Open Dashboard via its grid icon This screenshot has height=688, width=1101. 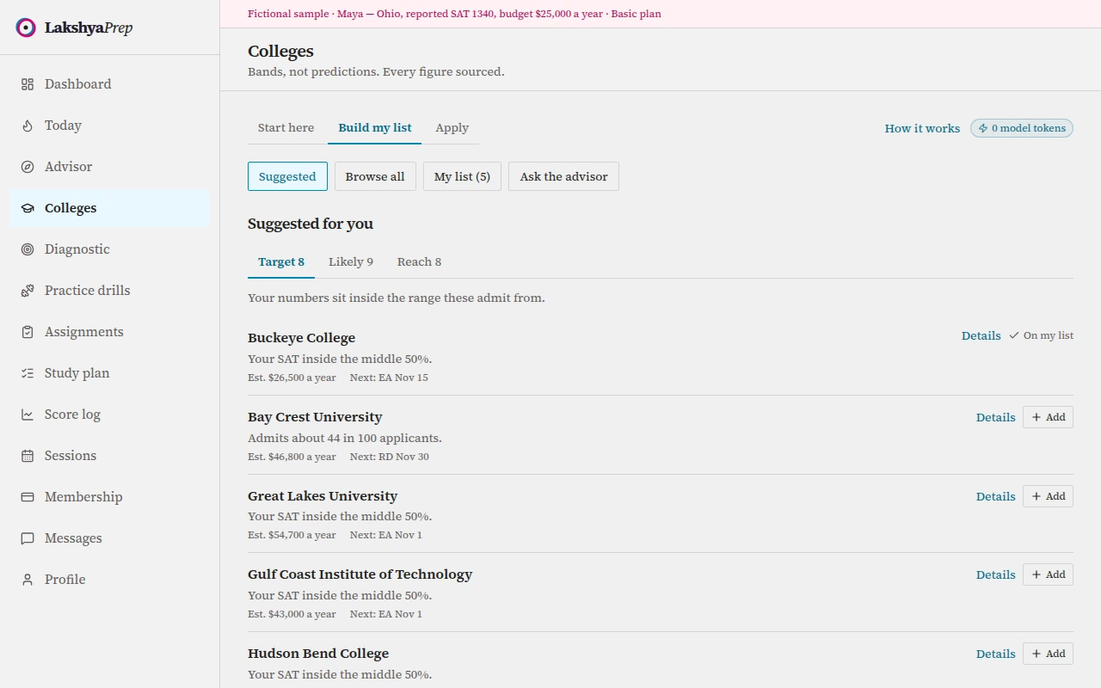point(28,84)
